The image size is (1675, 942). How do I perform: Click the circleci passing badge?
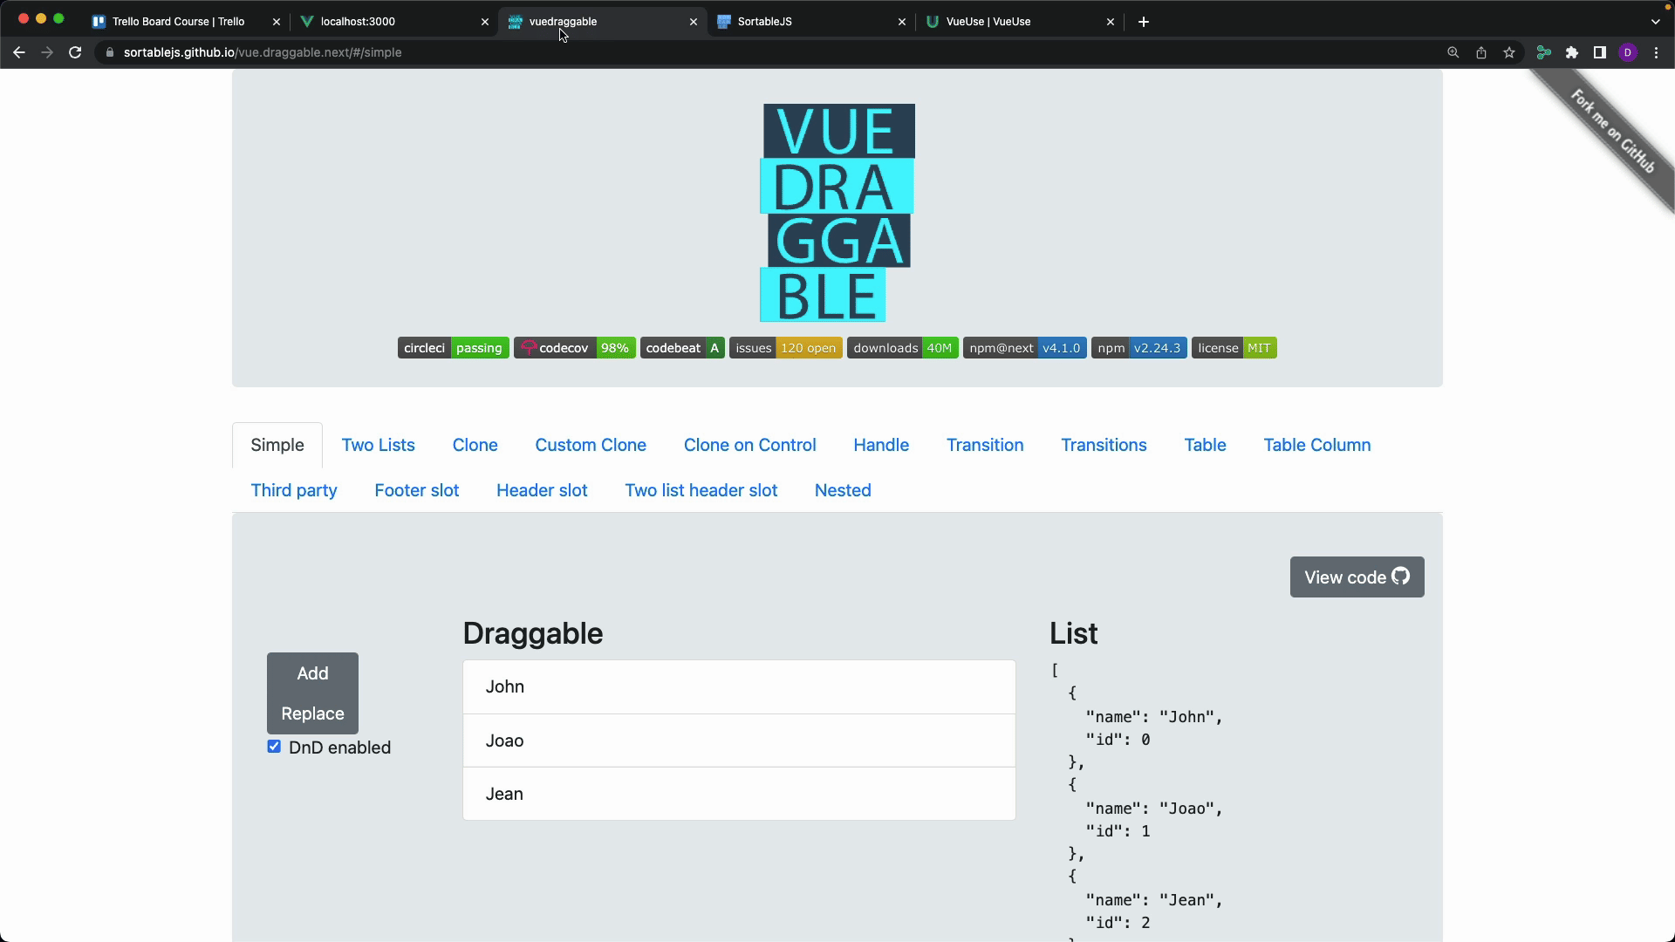[x=454, y=348]
